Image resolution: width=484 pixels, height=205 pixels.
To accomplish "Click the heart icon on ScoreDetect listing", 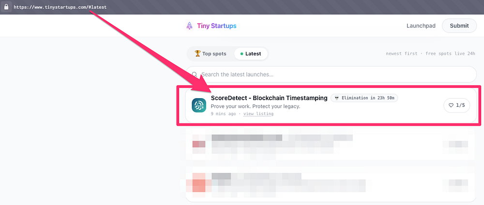I will [x=451, y=105].
